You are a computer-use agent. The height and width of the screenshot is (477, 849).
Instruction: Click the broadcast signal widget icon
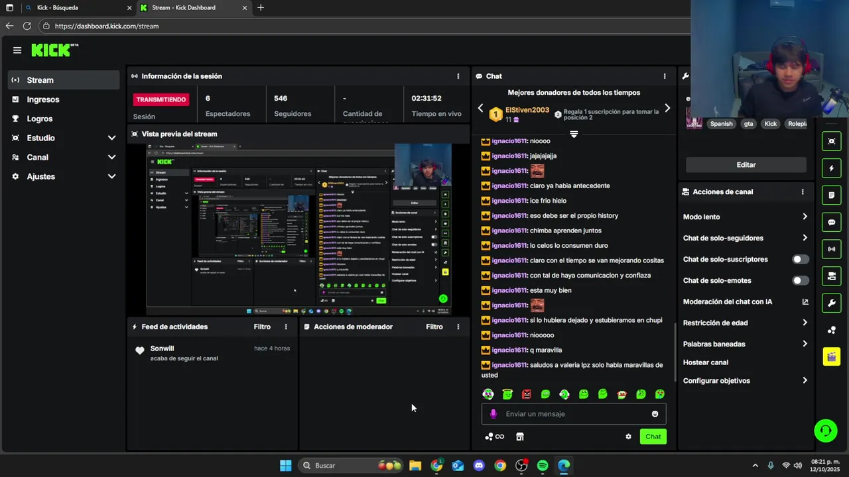(x=831, y=249)
